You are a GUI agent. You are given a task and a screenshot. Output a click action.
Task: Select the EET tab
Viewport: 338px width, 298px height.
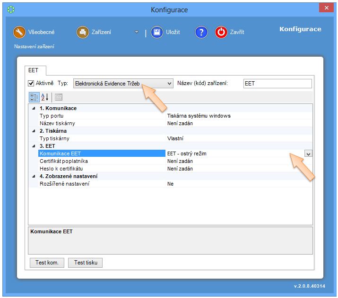(x=34, y=70)
